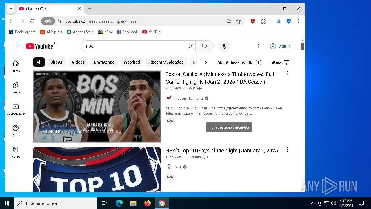The image size is (371, 209).
Task: Click the NBA channel avatar
Action: [x=169, y=167]
